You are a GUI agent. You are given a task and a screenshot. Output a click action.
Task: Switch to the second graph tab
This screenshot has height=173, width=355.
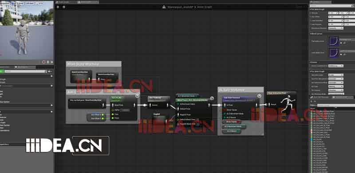88,2
